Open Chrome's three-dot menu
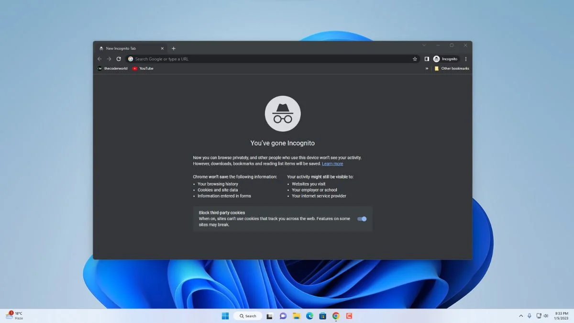The image size is (574, 323). 466,59
